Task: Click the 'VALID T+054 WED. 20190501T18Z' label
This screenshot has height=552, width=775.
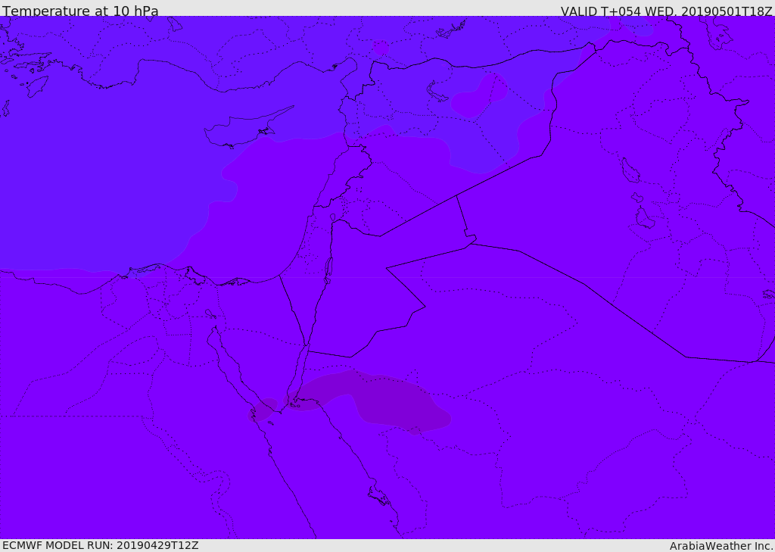Action: [x=666, y=11]
